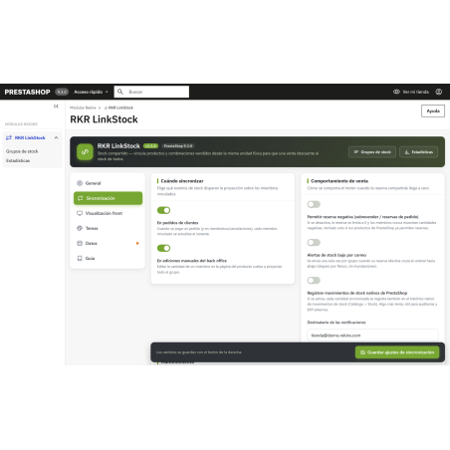Open Grupos de stock sidebar item
This screenshot has height=450, width=450.
click(22, 151)
